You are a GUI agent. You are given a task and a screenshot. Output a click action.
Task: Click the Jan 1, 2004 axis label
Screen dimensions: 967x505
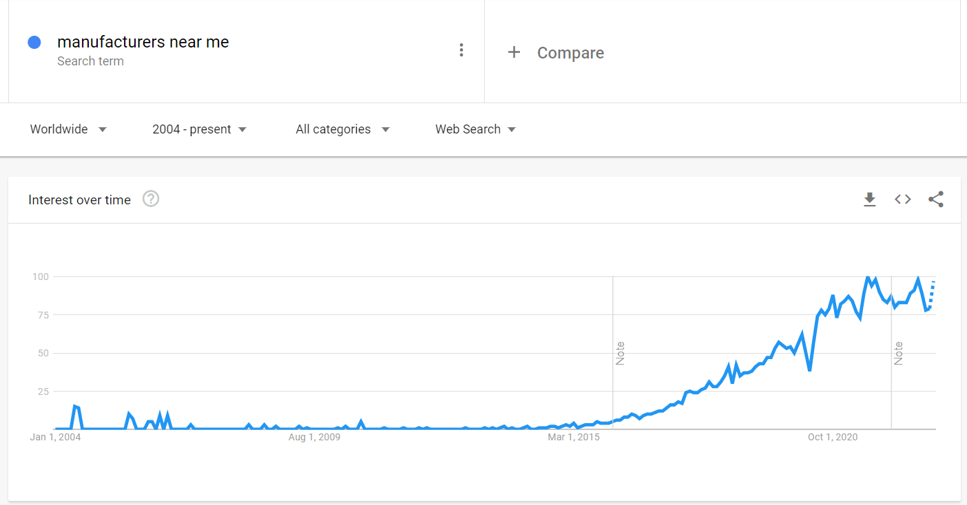54,437
